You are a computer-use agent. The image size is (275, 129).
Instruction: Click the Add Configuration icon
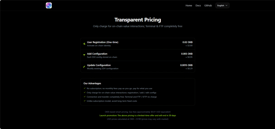point(84,55)
